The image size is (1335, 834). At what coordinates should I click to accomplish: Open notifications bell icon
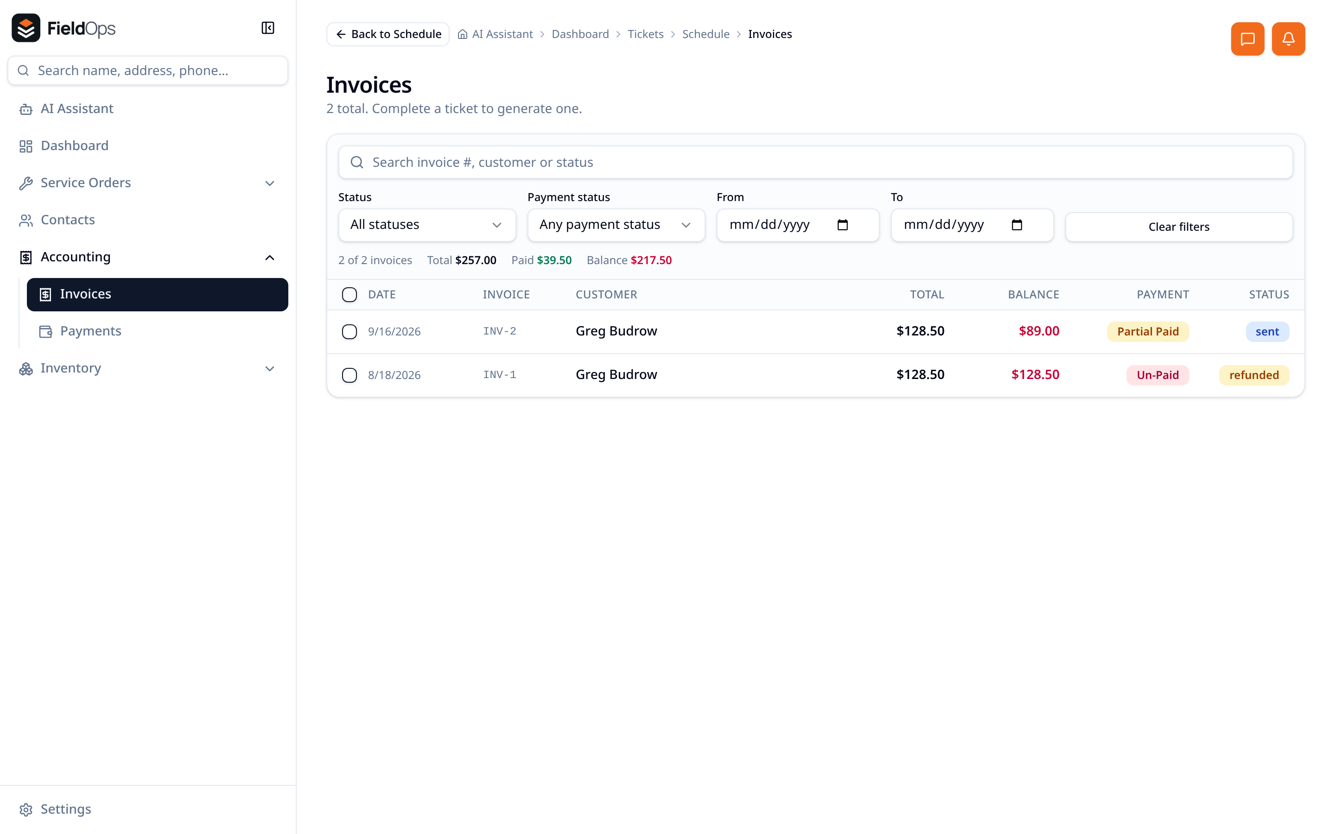(1288, 38)
